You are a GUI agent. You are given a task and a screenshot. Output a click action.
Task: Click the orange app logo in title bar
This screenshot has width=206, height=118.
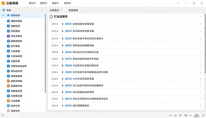3,3
